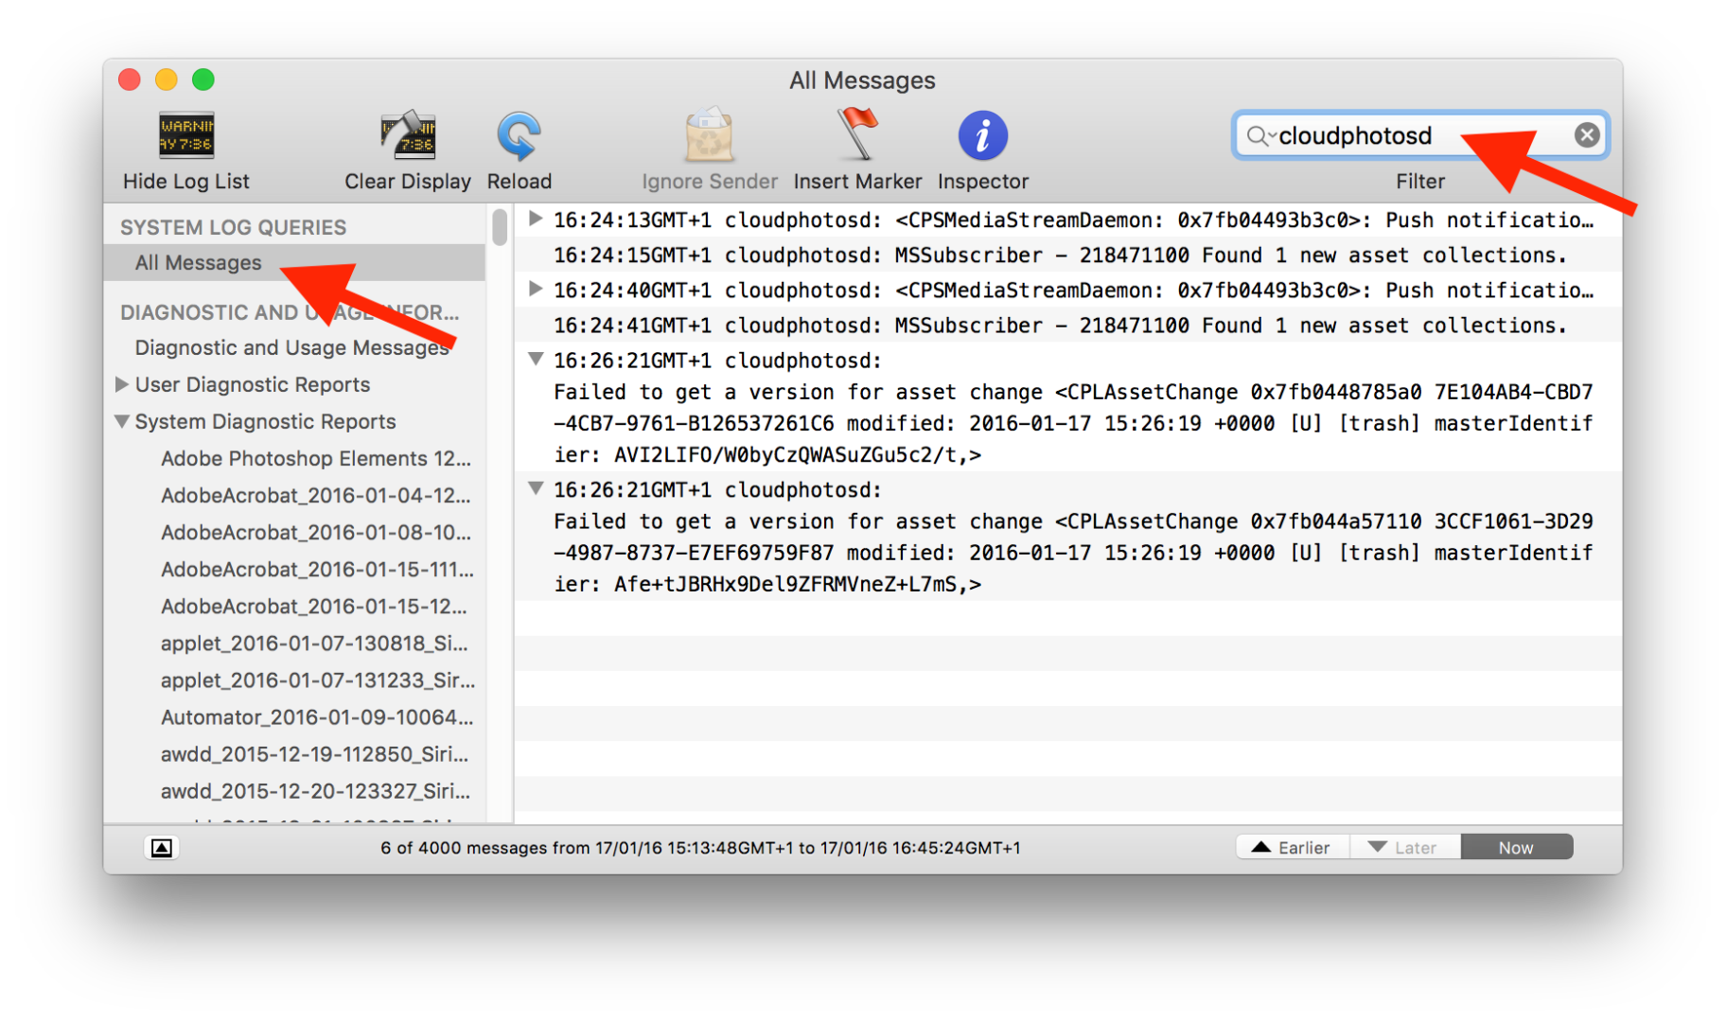The height and width of the screenshot is (1022, 1726).
Task: Expand the 16:24:13 cloudphotosd message
Action: tap(536, 219)
